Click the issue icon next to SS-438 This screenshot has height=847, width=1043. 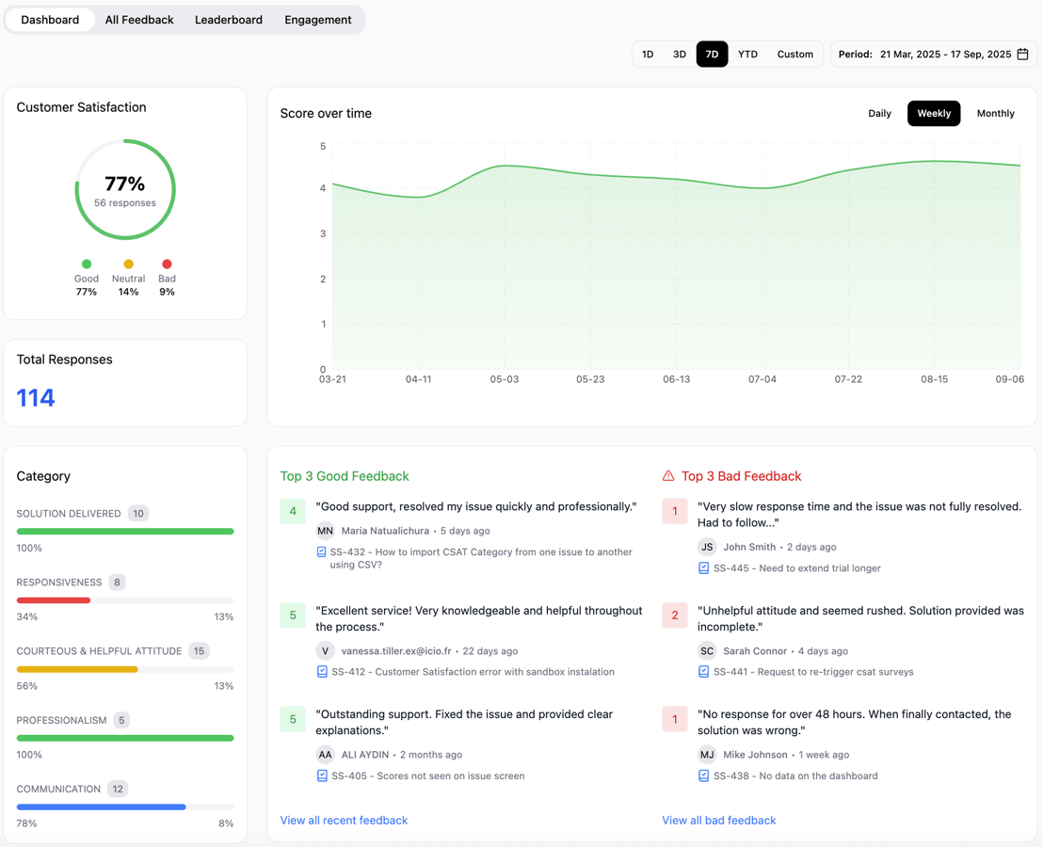(x=704, y=775)
